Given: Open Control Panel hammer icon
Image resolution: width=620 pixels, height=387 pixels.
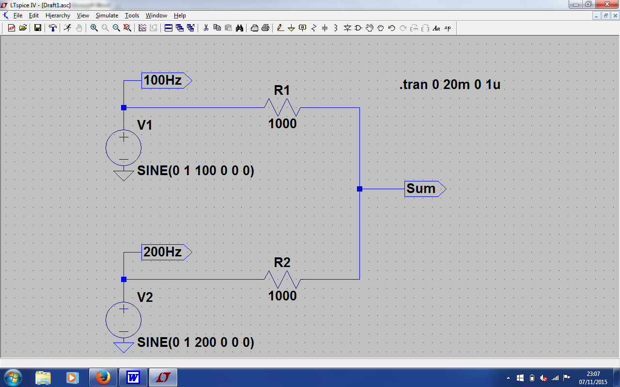Looking at the screenshot, I should (x=52, y=28).
